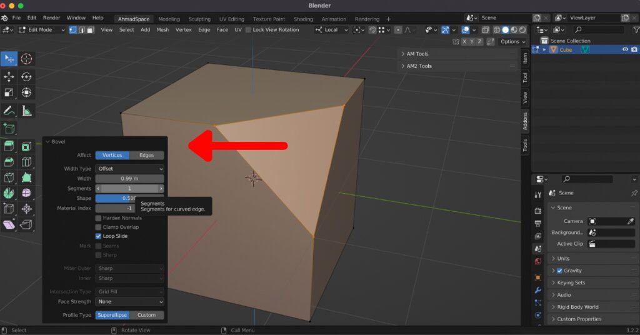Open the Mesh menu in viewport header
The image size is (640, 335).
pyautogui.click(x=162, y=29)
